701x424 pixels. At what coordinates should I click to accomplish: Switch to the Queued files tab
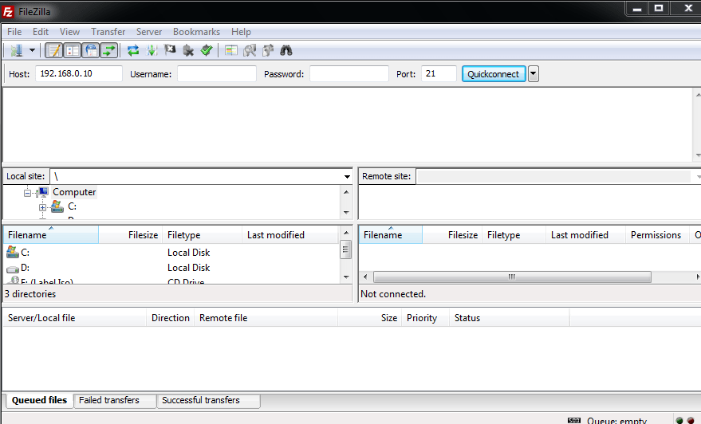point(39,400)
